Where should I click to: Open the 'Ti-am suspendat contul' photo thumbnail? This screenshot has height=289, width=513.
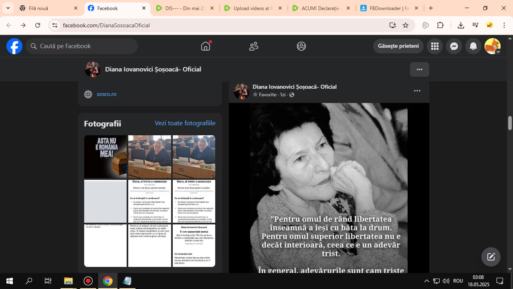194,246
